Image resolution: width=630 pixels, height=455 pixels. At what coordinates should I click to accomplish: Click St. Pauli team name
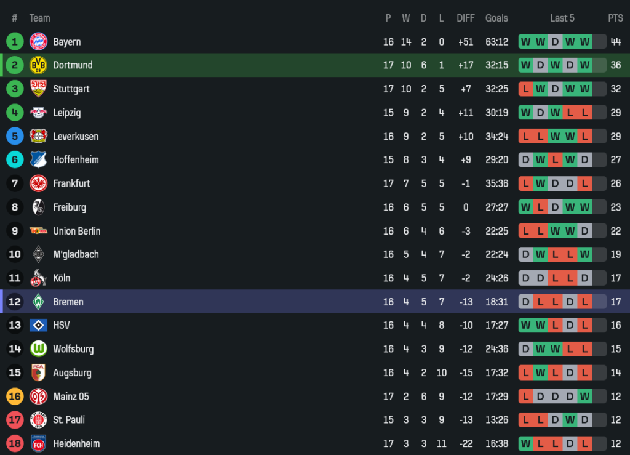click(x=69, y=420)
